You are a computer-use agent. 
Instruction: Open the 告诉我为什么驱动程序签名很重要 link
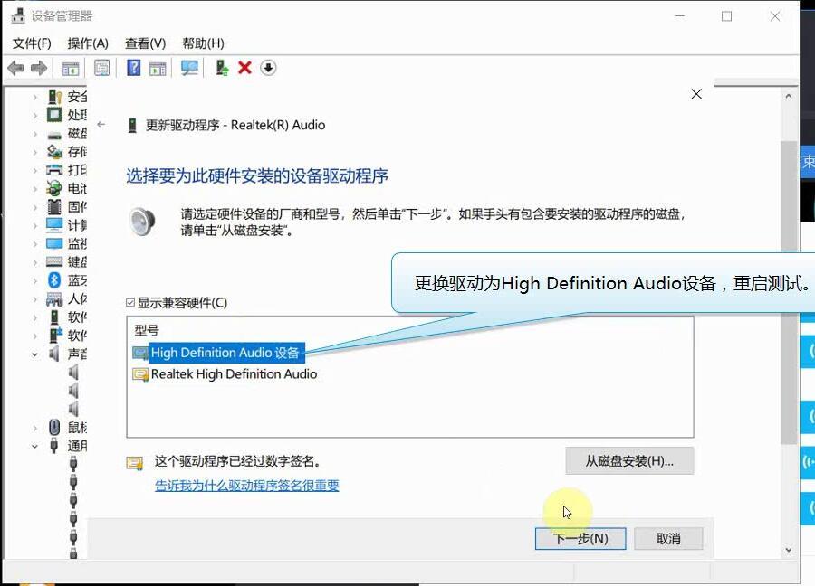coord(247,486)
